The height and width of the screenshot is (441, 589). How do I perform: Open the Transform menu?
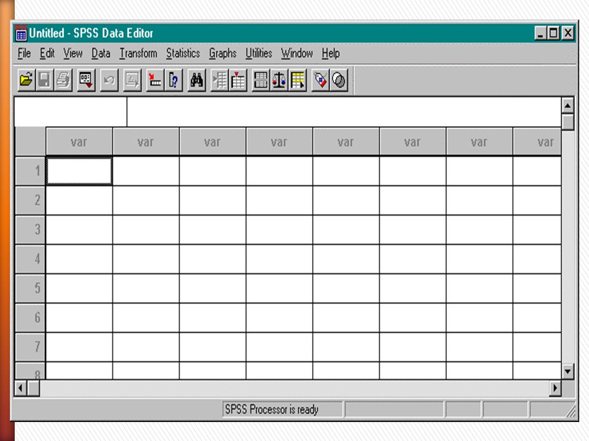tap(138, 53)
